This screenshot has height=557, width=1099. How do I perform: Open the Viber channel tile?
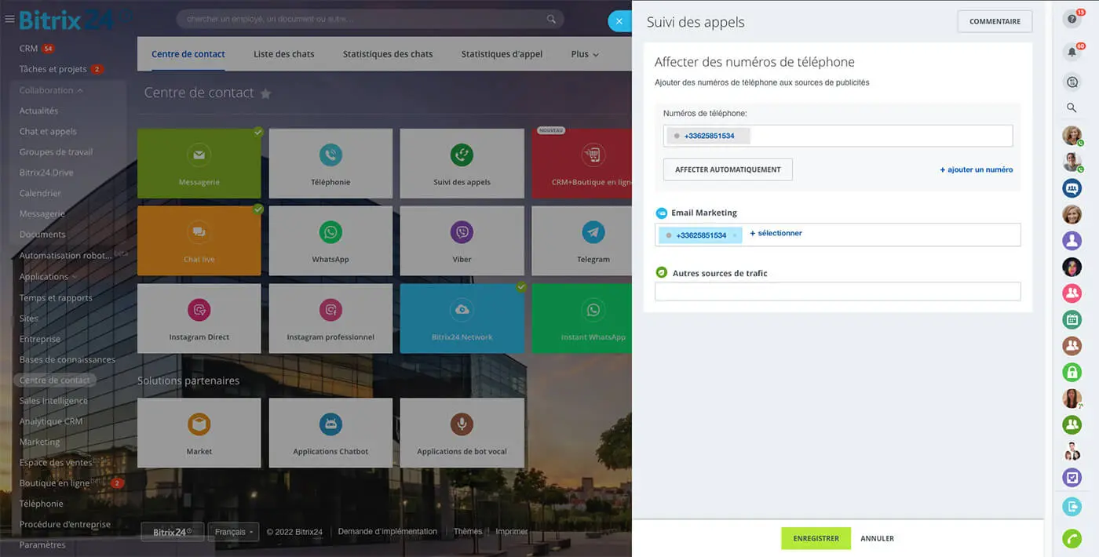[x=462, y=240]
